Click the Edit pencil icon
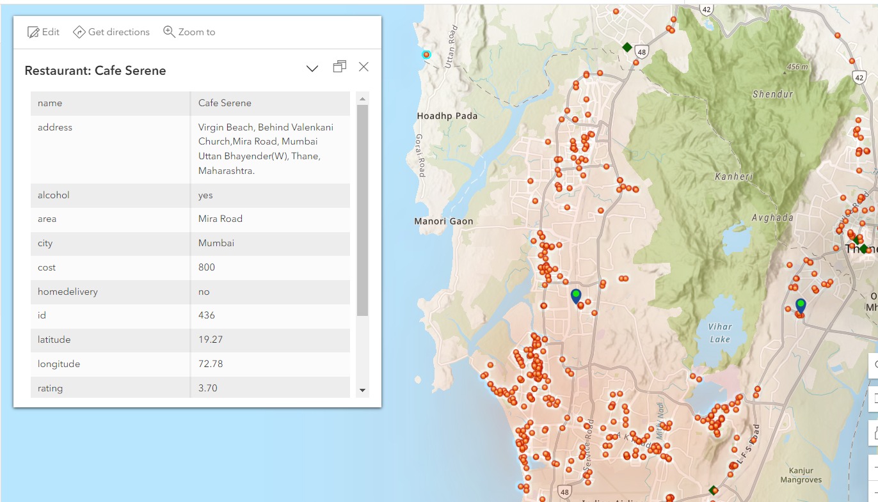Screen dimensions: 878x502 point(33,32)
